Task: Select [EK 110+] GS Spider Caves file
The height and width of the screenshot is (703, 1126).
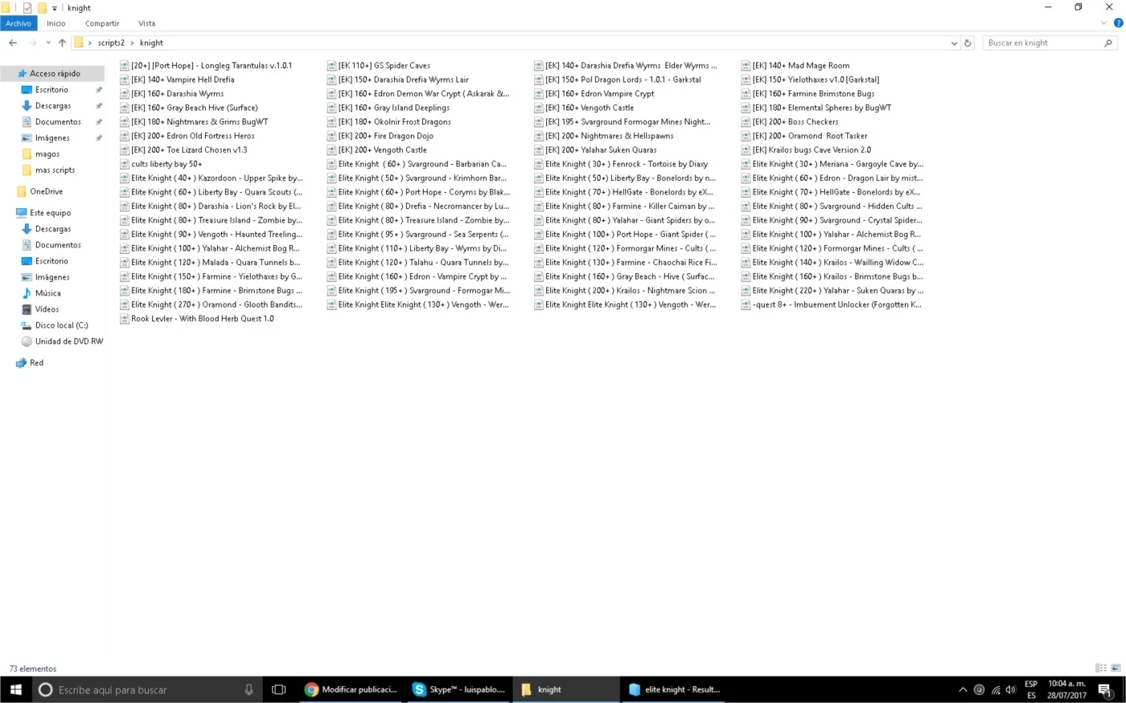Action: point(379,66)
